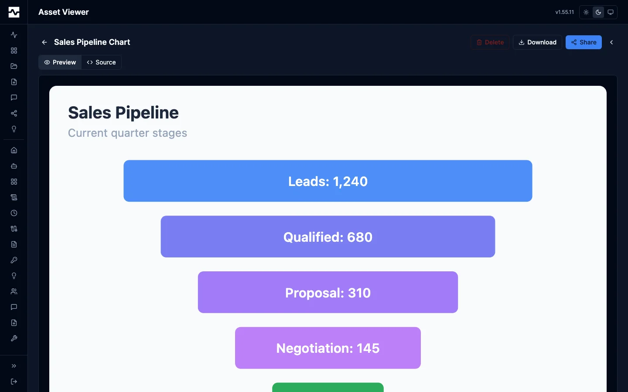
Task: Go back using arrow beside Sales Pipeline Chart
Action: click(x=44, y=42)
